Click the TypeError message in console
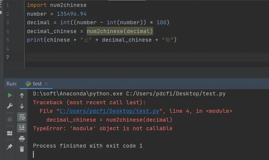Image resolution: width=269 pixels, height=160 pixels. (103, 128)
